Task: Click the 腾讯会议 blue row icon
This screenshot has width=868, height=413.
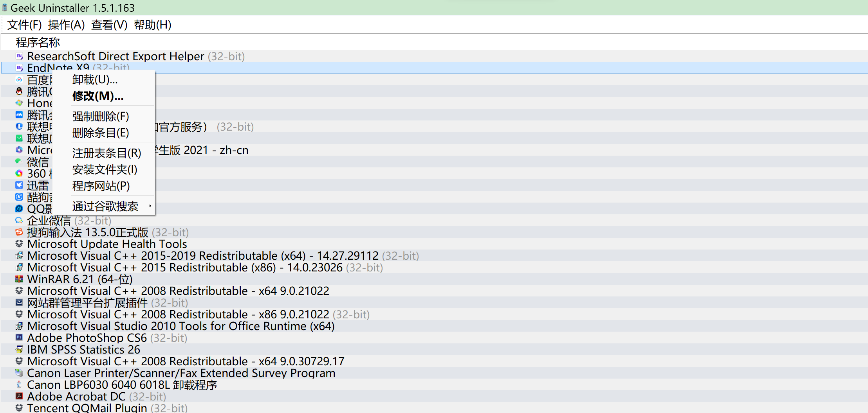Action: click(19, 115)
